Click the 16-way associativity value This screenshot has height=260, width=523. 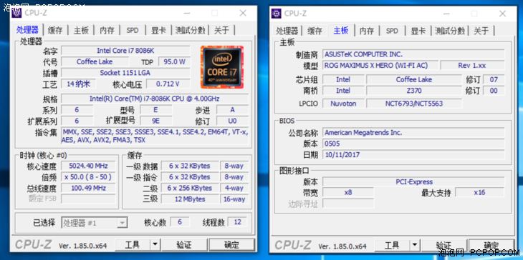click(234, 199)
